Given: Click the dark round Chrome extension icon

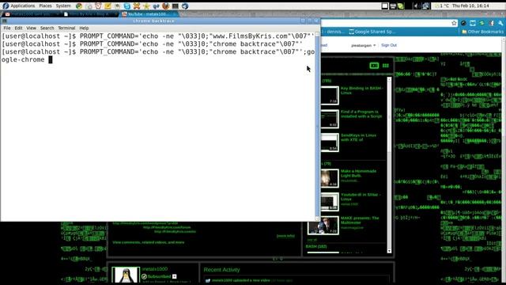Looking at the screenshot, I should click(x=463, y=23).
